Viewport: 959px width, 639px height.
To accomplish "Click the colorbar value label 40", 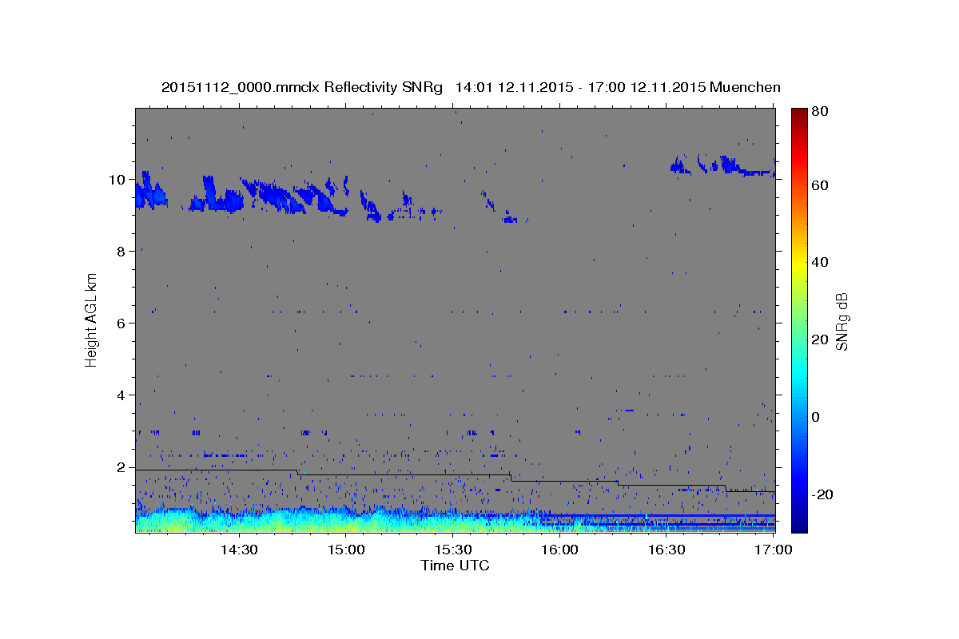I will pos(821,262).
